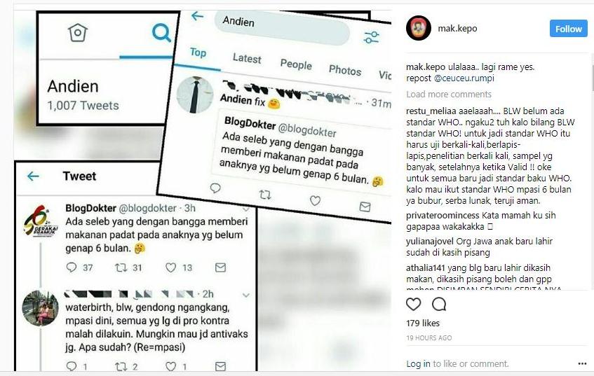The width and height of the screenshot is (594, 376).
Task: Tap the search filter sliders icon
Action: [371, 37]
